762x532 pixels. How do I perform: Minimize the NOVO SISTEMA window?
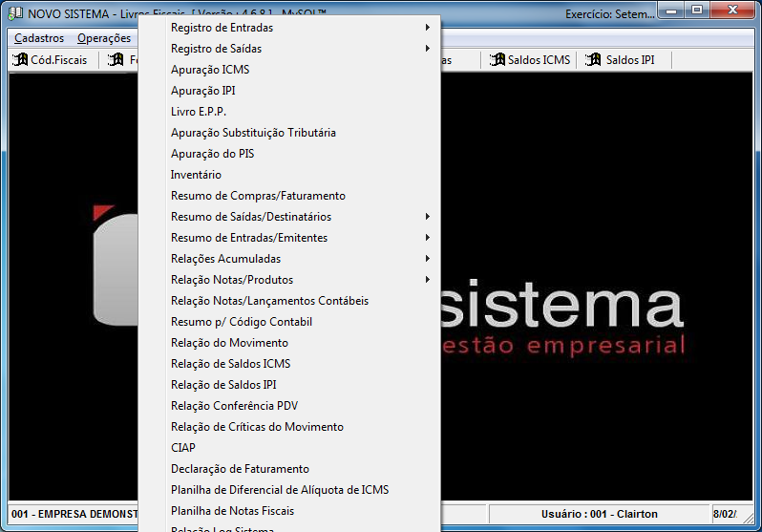click(x=671, y=11)
